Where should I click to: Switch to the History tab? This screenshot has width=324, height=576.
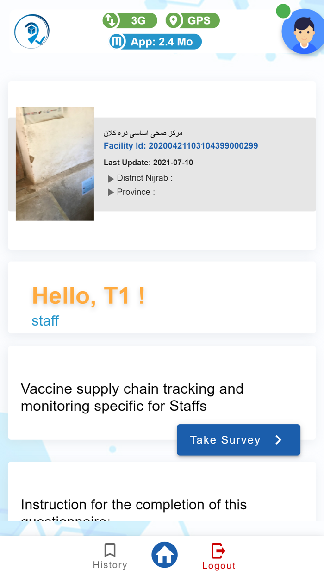coord(110,556)
